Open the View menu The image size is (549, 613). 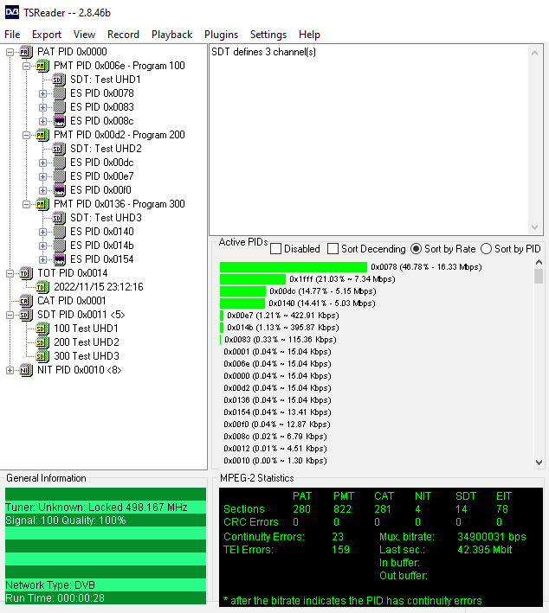(x=84, y=35)
